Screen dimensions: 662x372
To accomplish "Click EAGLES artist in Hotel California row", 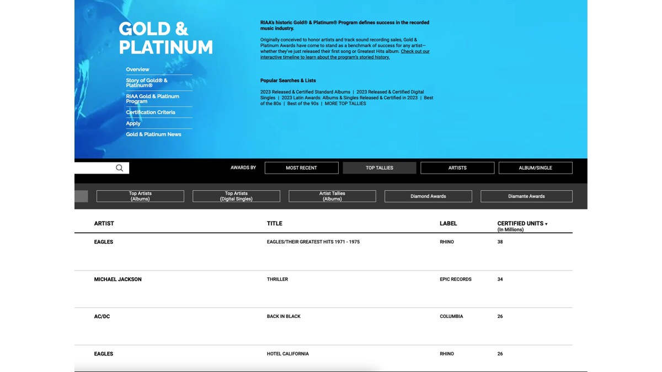I will pyautogui.click(x=104, y=354).
